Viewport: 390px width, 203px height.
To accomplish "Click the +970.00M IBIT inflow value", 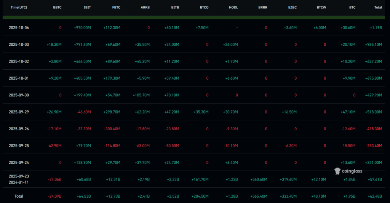I will [82, 27].
